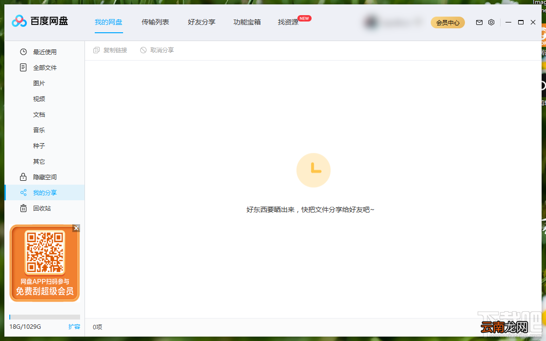Click the share icon for 我的分享

[x=23, y=192]
